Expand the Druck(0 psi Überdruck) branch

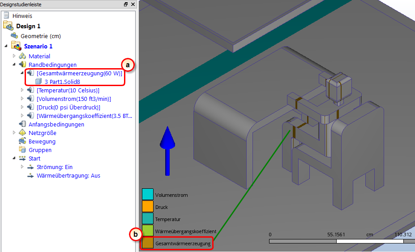click(x=22, y=107)
